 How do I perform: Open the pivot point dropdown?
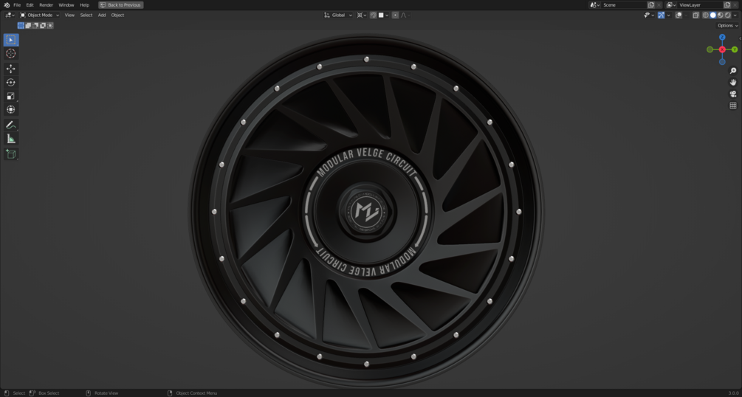pyautogui.click(x=362, y=15)
